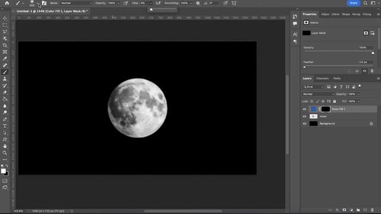Screen dimensions: 381x214
Task: Select the Blur tool
Action: click(x=5, y=106)
